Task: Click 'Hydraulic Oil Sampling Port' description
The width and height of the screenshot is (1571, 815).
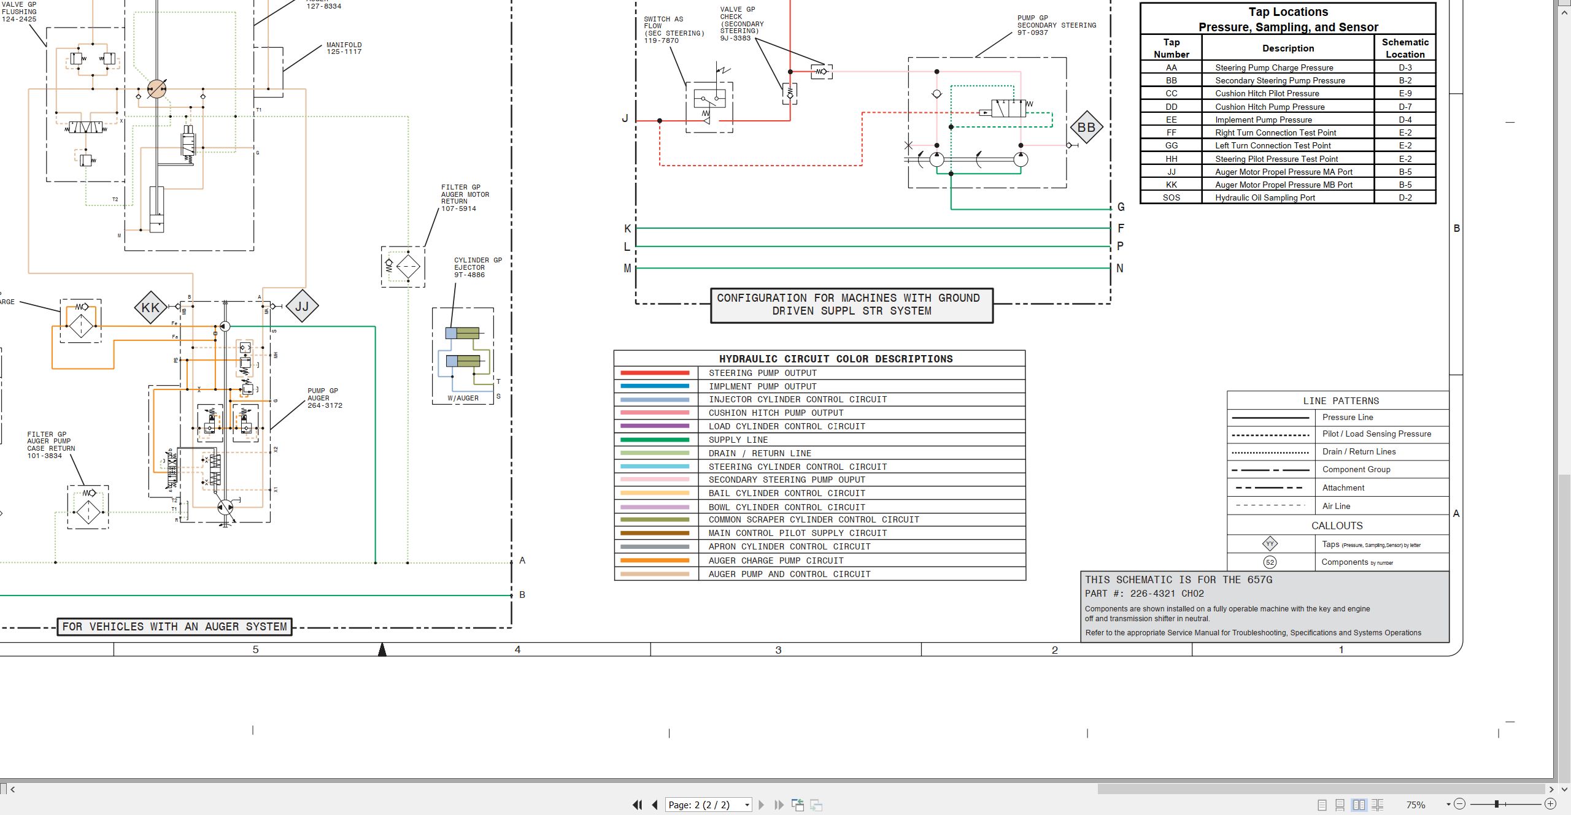Action: 1265,197
